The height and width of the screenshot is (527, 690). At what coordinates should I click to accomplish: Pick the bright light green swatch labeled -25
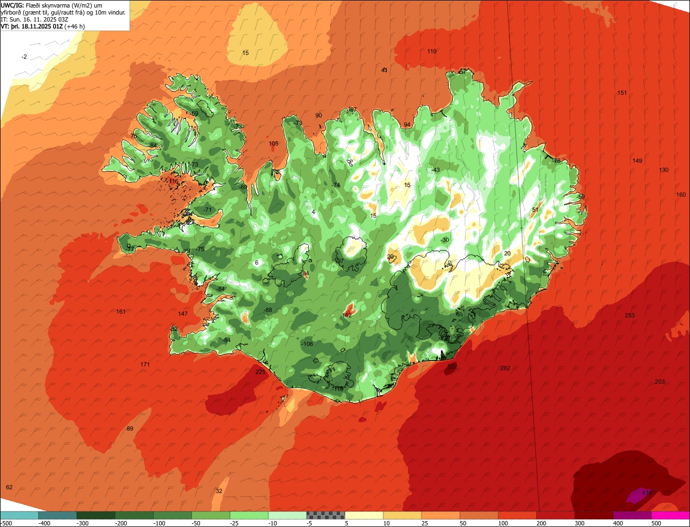tap(249, 515)
